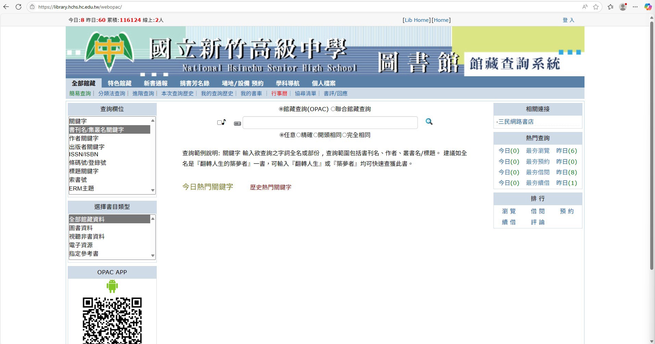Click the browser refresh icon

[18, 7]
